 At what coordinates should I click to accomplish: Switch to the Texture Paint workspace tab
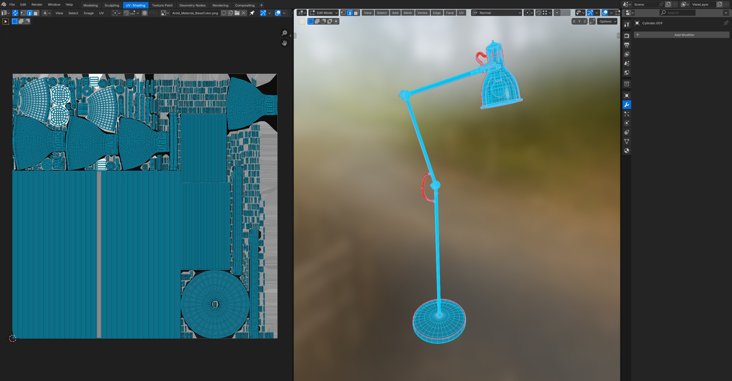[162, 5]
